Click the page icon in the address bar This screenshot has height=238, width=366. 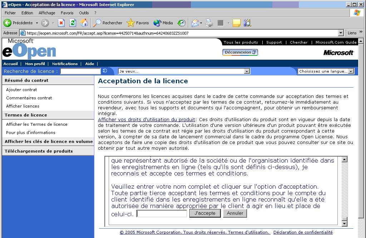(23, 33)
